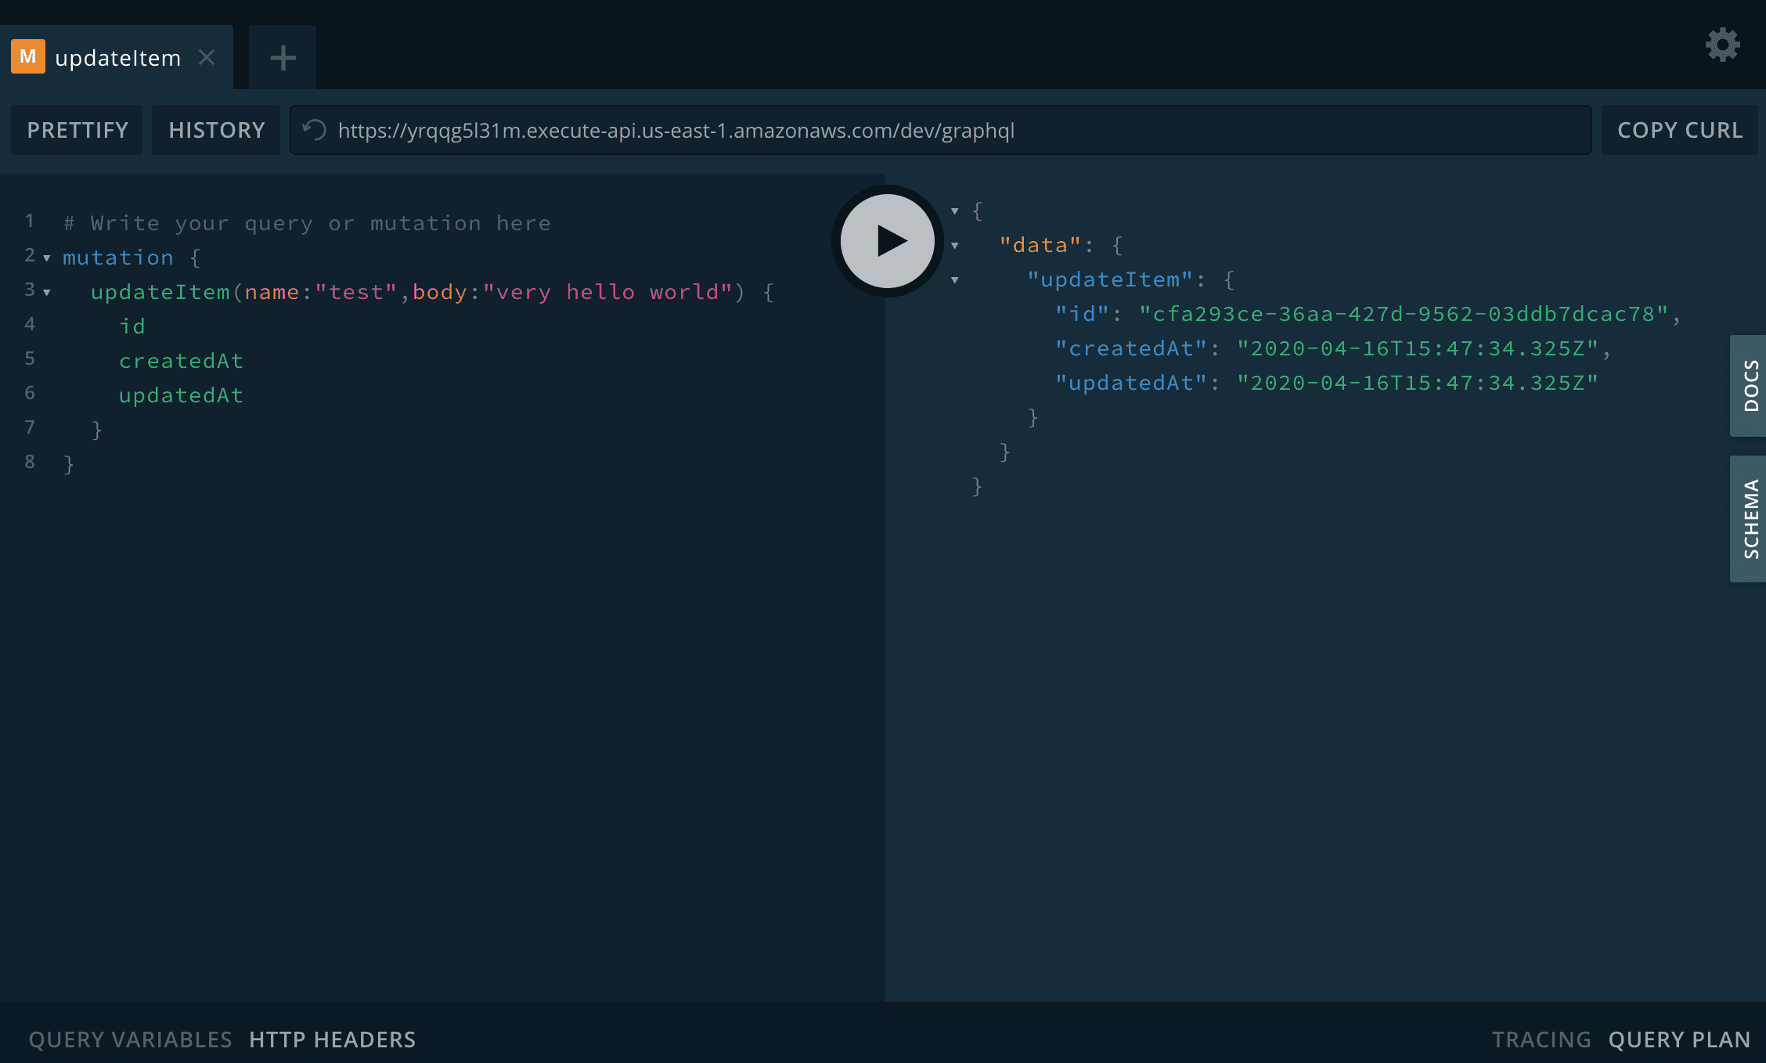Open the HTTP HEADERS editor

click(332, 1040)
